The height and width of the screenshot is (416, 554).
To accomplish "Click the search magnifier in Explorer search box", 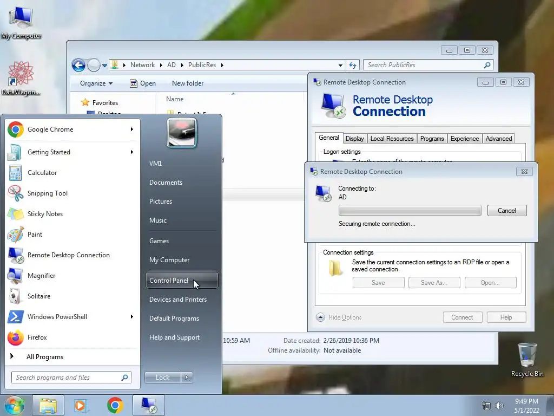I will (487, 65).
